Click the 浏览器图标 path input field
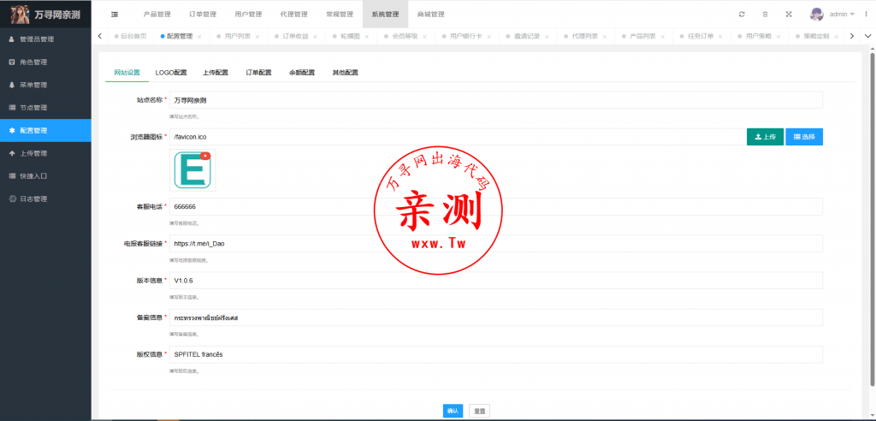This screenshot has width=876, height=421. (x=457, y=136)
